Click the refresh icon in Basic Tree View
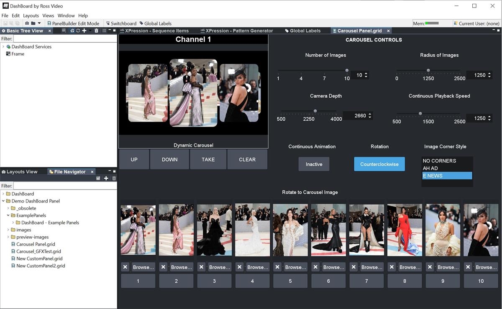 point(78,30)
